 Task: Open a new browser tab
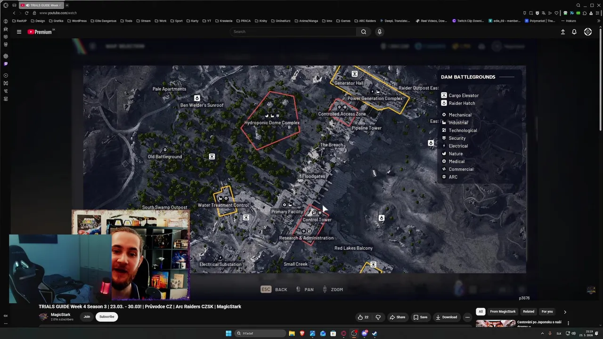tap(67, 5)
